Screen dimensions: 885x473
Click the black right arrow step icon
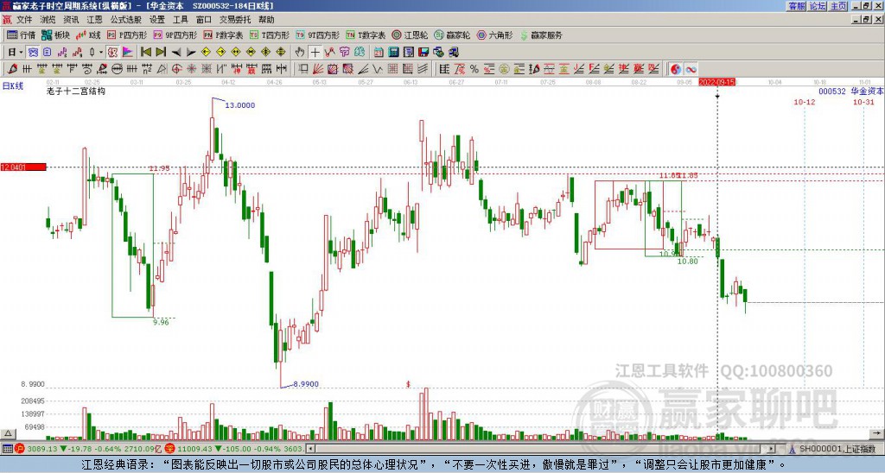(191, 53)
